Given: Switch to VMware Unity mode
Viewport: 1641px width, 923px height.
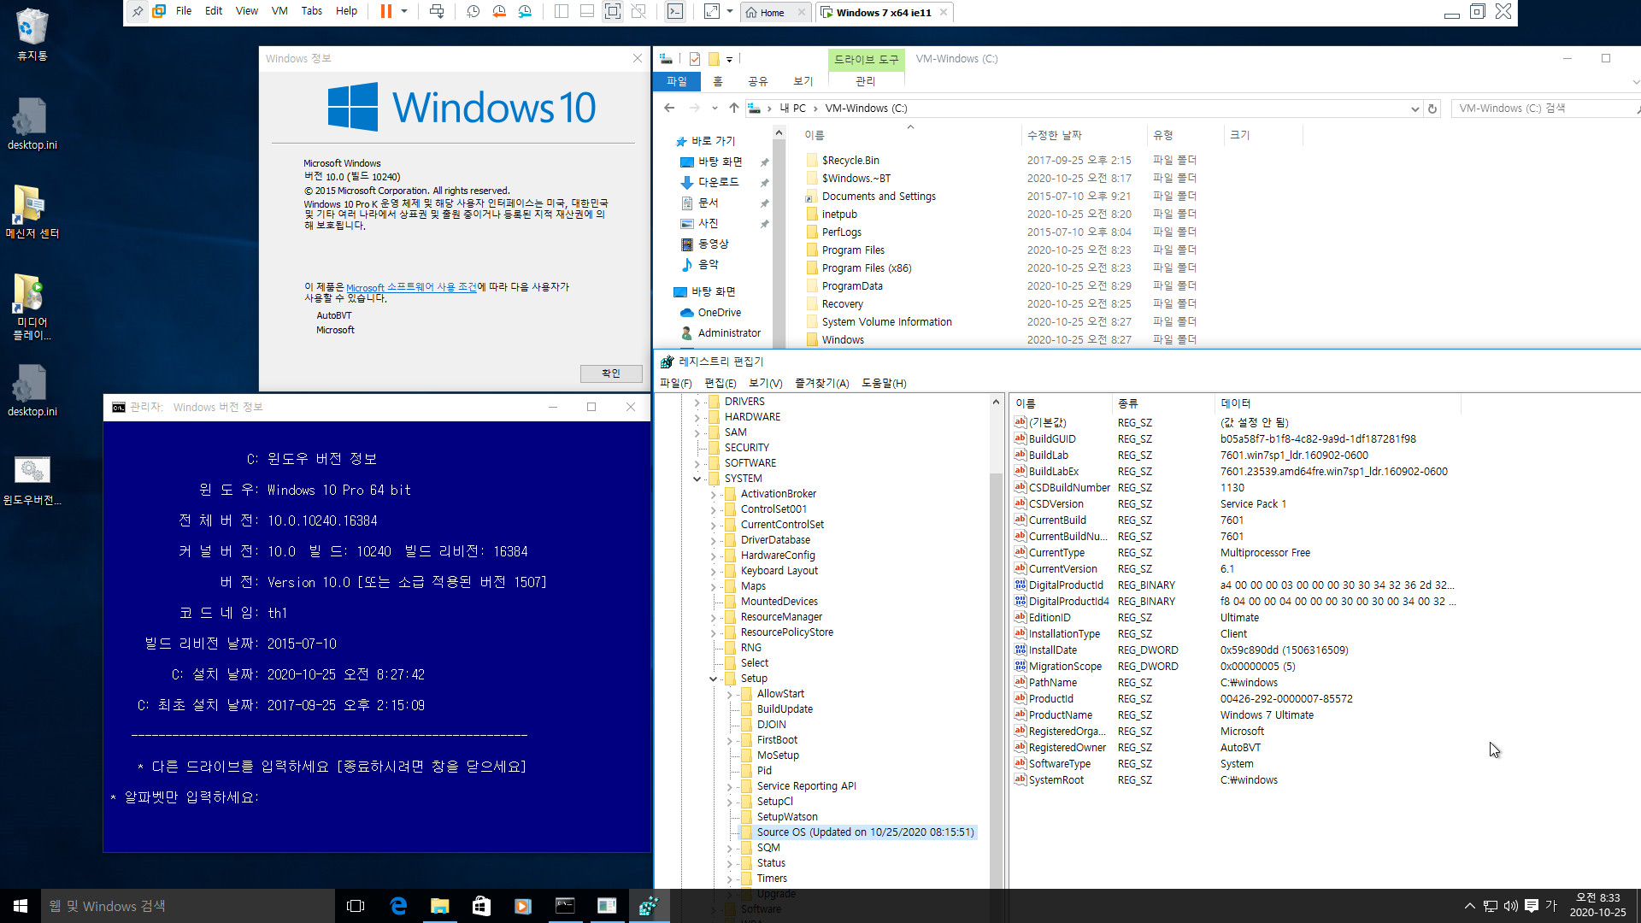Looking at the screenshot, I should tap(638, 12).
